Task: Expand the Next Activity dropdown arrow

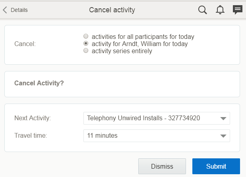Action: click(223, 118)
